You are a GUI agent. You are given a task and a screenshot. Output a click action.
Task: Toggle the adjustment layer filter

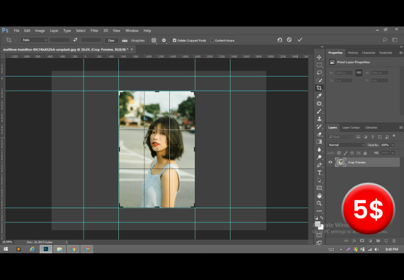(x=365, y=137)
